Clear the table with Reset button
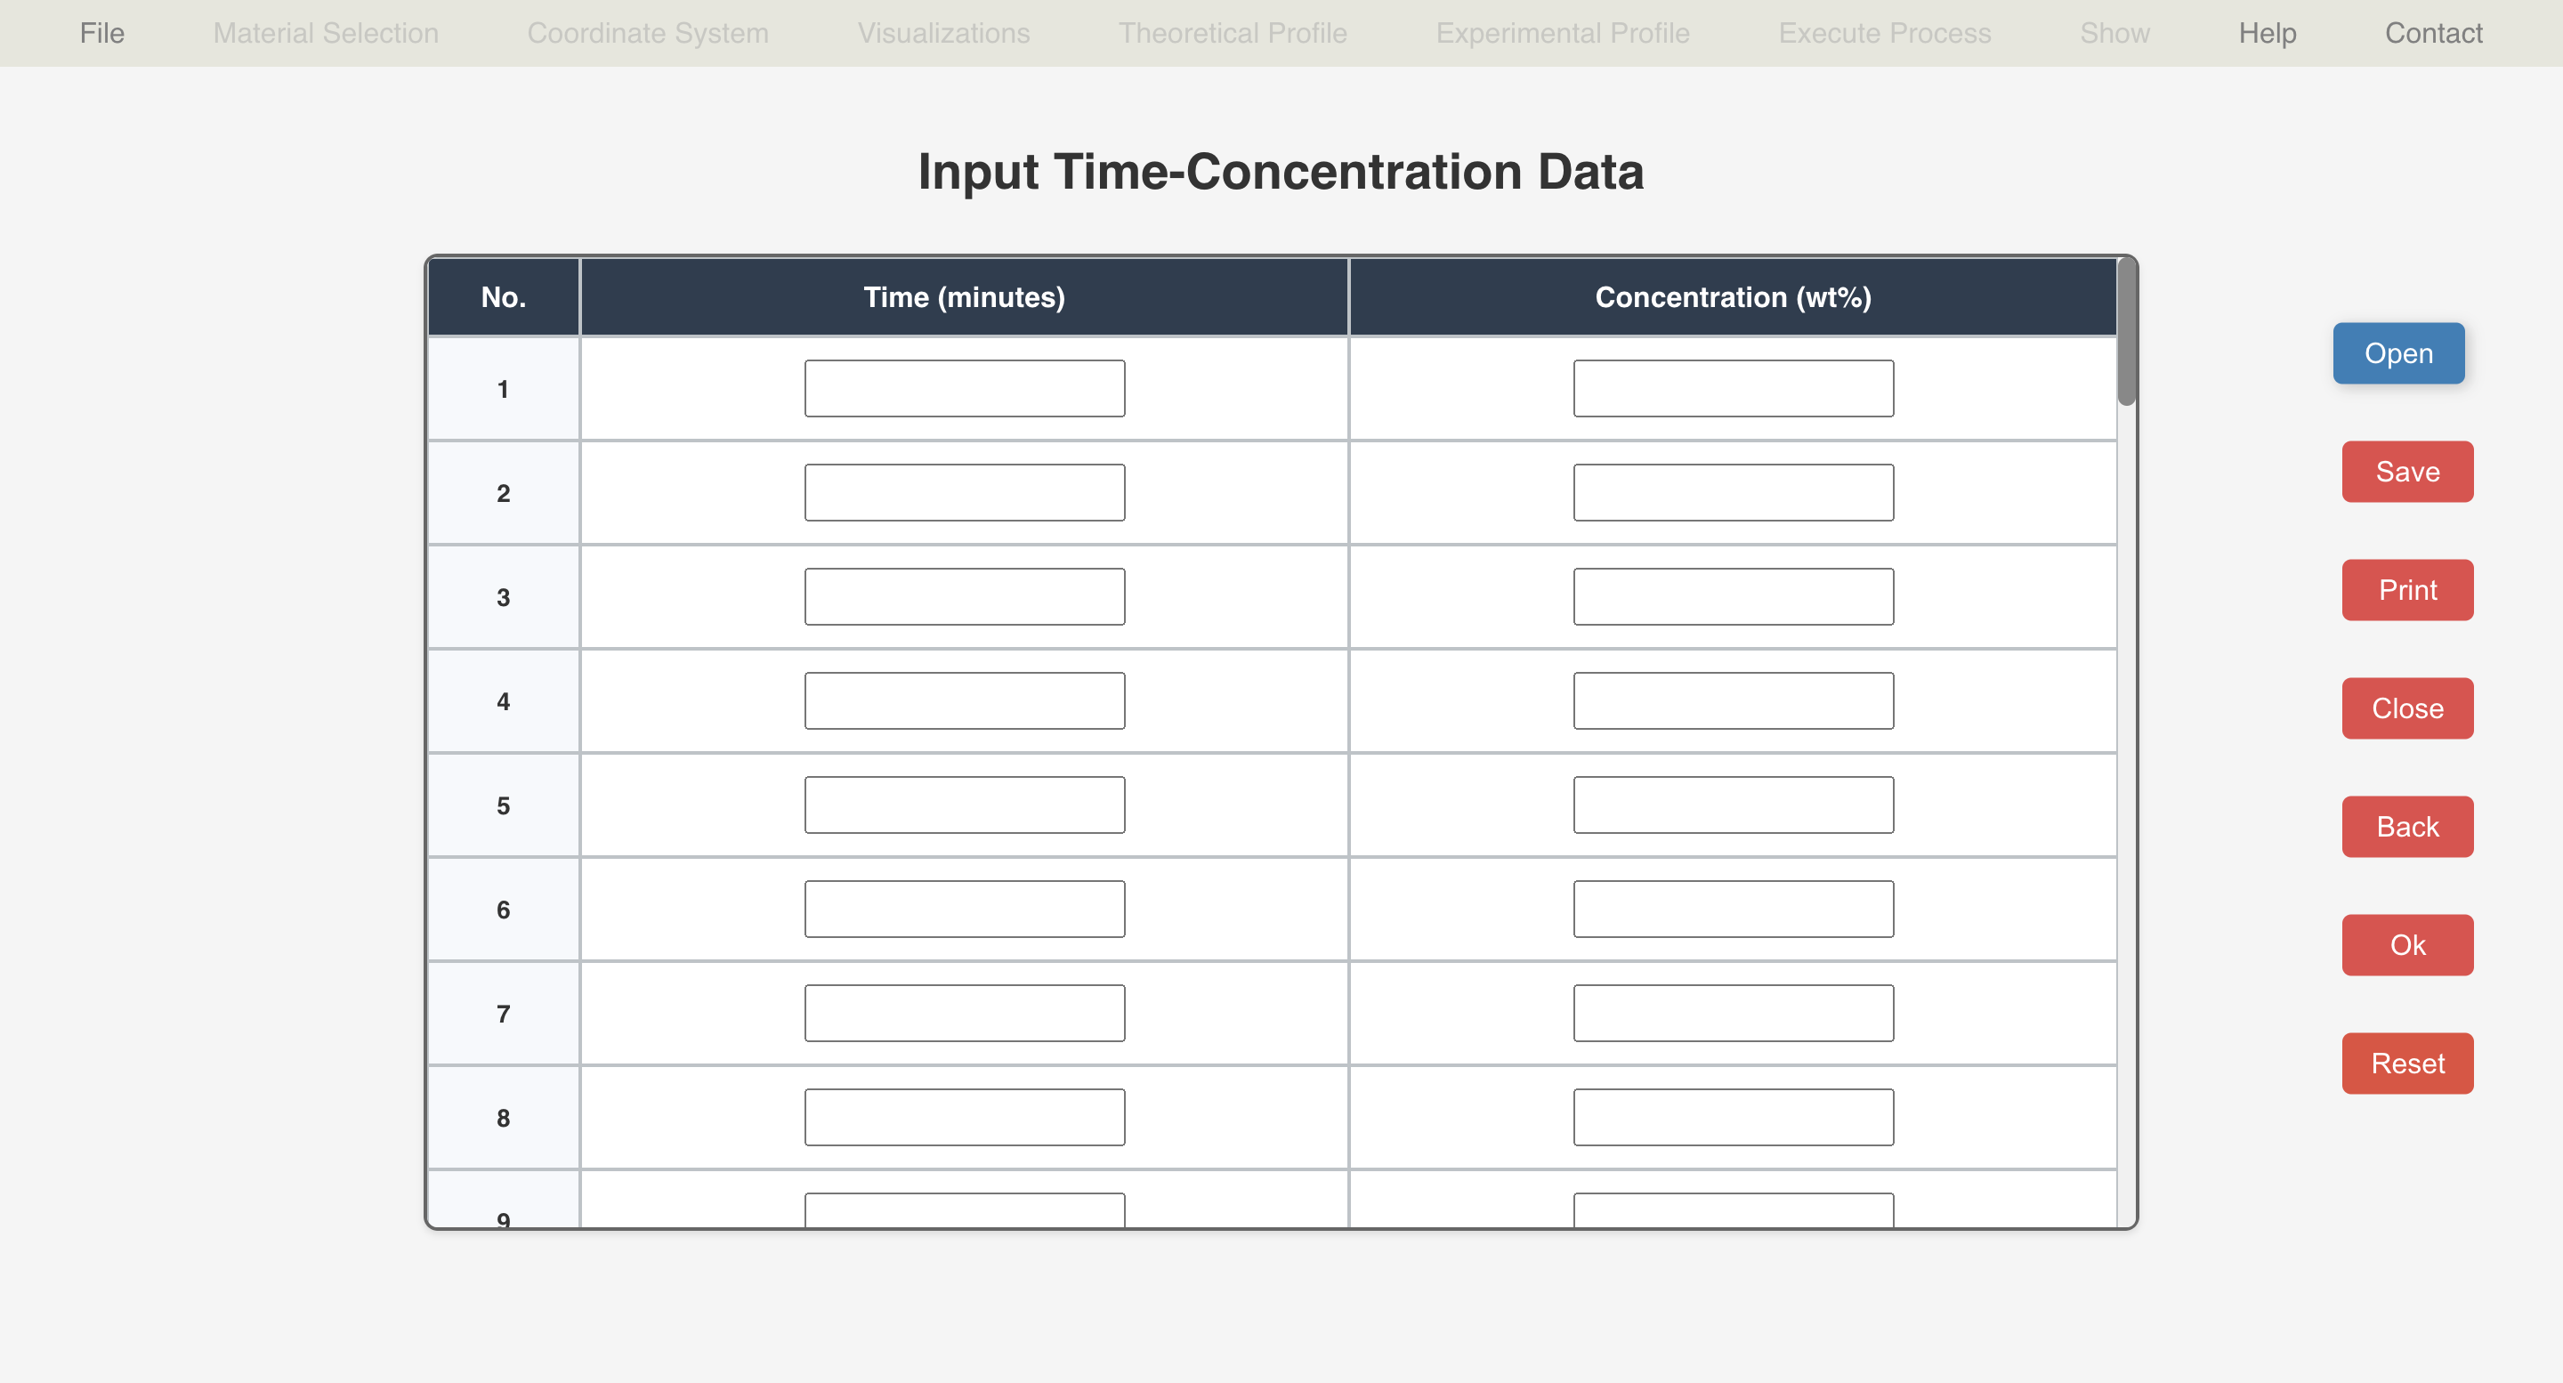 pos(2406,1064)
